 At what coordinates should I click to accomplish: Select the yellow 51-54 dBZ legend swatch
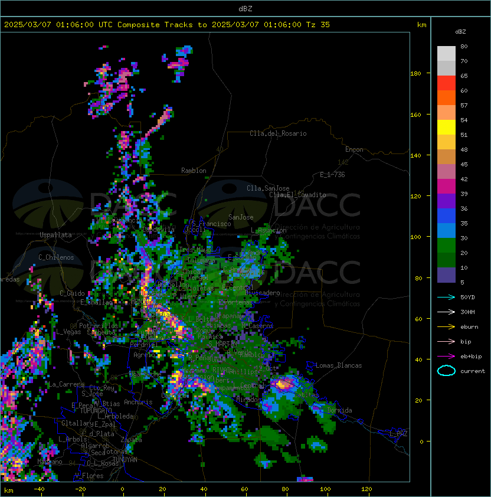(x=446, y=127)
